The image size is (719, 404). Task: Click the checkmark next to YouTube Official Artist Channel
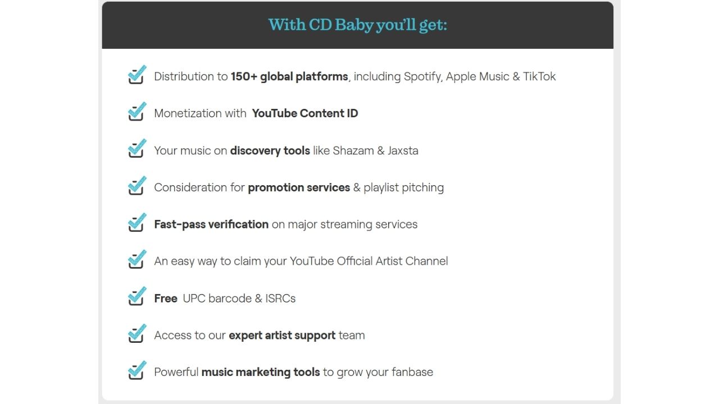click(136, 260)
